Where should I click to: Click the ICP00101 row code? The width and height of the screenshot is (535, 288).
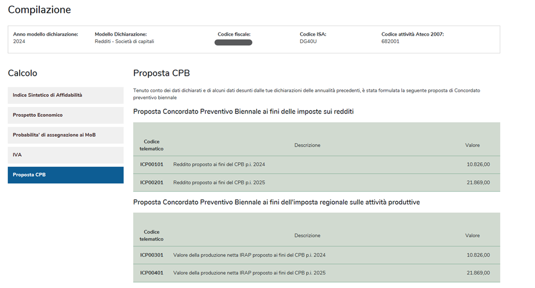(x=151, y=164)
